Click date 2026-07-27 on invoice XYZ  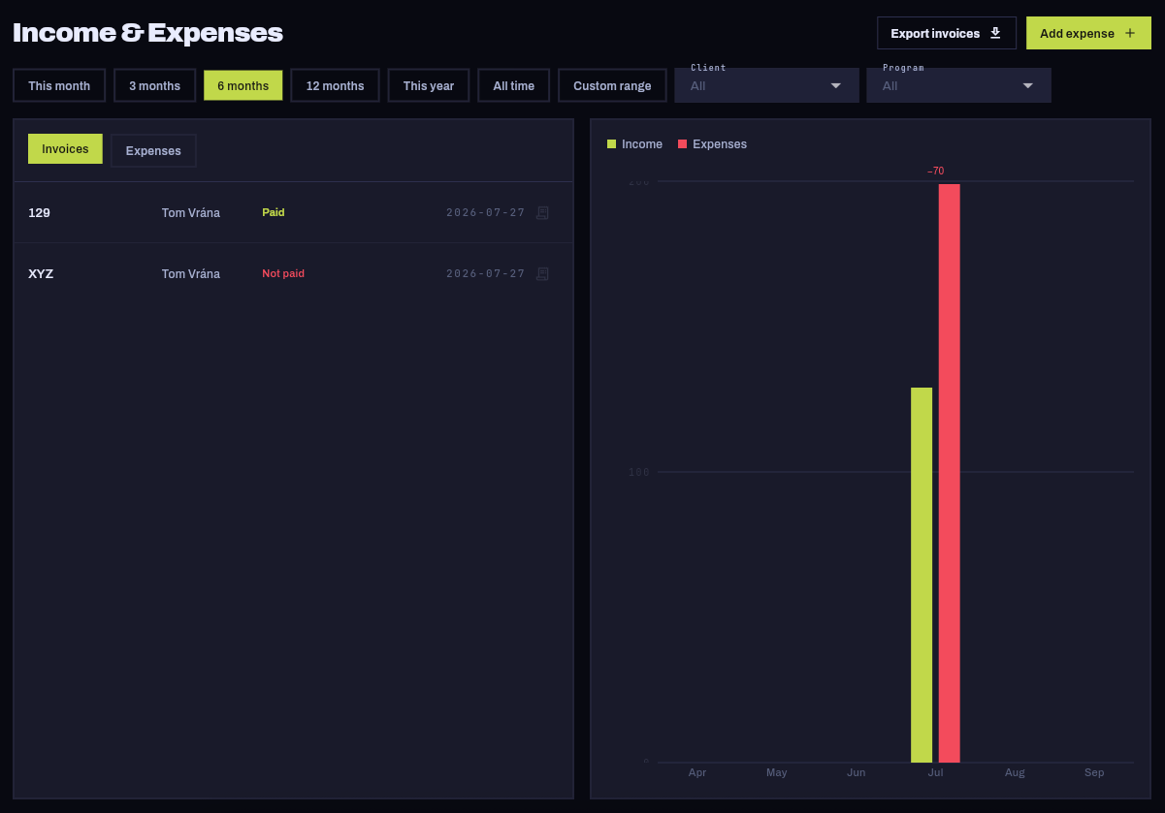coord(485,274)
